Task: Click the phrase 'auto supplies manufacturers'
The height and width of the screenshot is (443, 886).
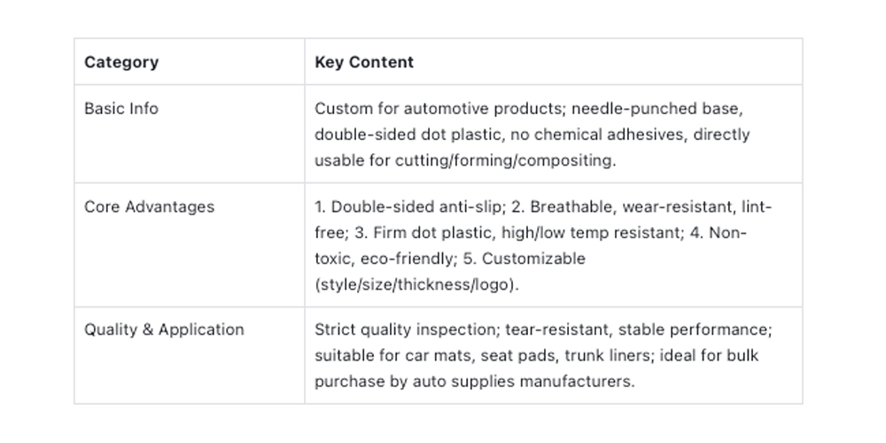Action: click(523, 381)
